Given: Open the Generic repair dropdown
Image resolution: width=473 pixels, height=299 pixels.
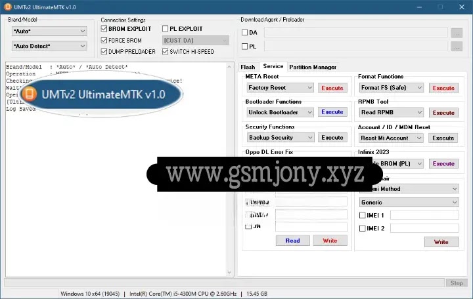Looking at the screenshot, I should coord(409,203).
